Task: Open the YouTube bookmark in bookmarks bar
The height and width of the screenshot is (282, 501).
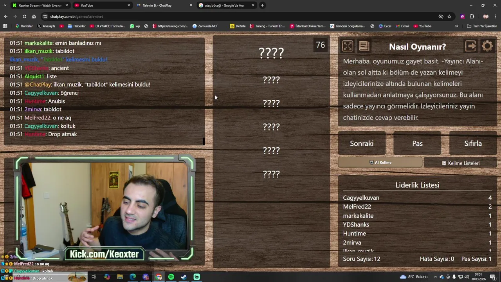Action: [x=422, y=26]
